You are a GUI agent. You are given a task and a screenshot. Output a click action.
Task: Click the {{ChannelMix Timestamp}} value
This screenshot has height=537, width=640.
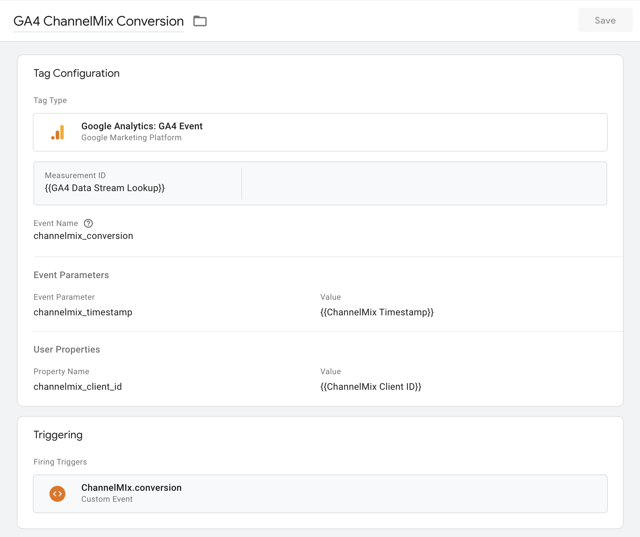[x=377, y=312]
